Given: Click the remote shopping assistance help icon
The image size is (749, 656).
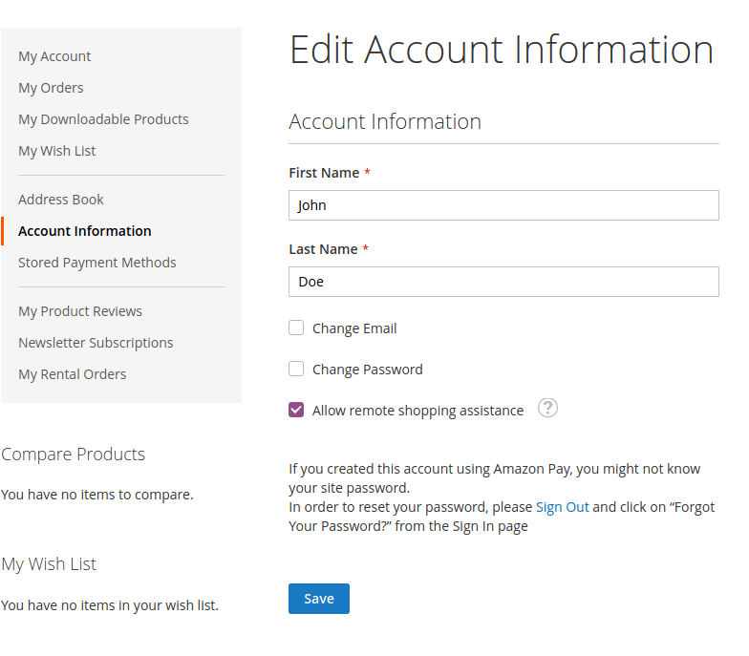Looking at the screenshot, I should pos(547,409).
